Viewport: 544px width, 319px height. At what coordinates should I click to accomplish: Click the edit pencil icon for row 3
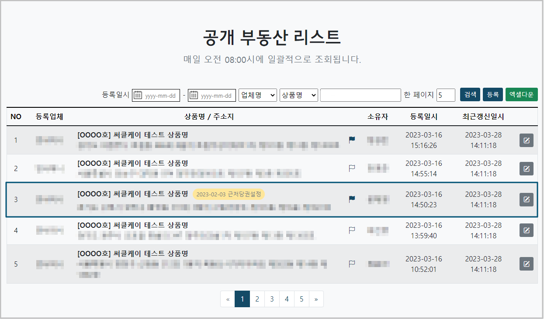click(x=526, y=199)
